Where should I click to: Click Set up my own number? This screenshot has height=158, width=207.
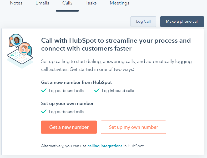(133, 127)
